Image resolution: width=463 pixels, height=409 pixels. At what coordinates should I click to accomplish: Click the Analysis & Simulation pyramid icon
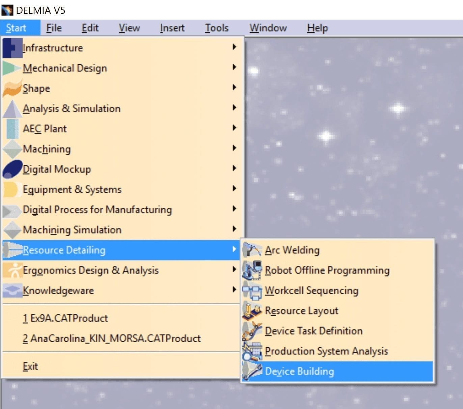click(12, 108)
